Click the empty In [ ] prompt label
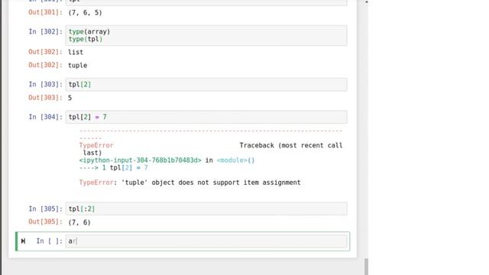The width and height of the screenshot is (489, 275). pos(49,241)
